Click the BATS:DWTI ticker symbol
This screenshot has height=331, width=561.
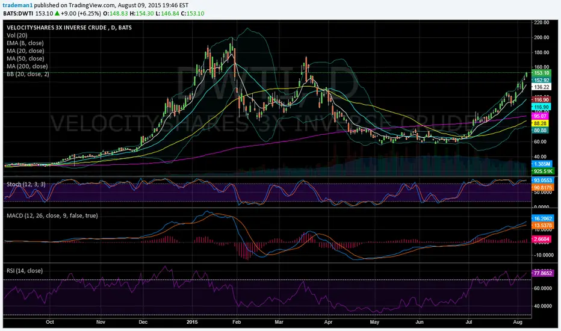click(17, 14)
